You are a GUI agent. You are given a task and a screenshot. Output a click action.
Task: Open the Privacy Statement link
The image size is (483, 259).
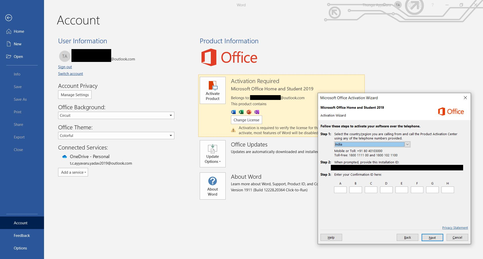click(455, 228)
